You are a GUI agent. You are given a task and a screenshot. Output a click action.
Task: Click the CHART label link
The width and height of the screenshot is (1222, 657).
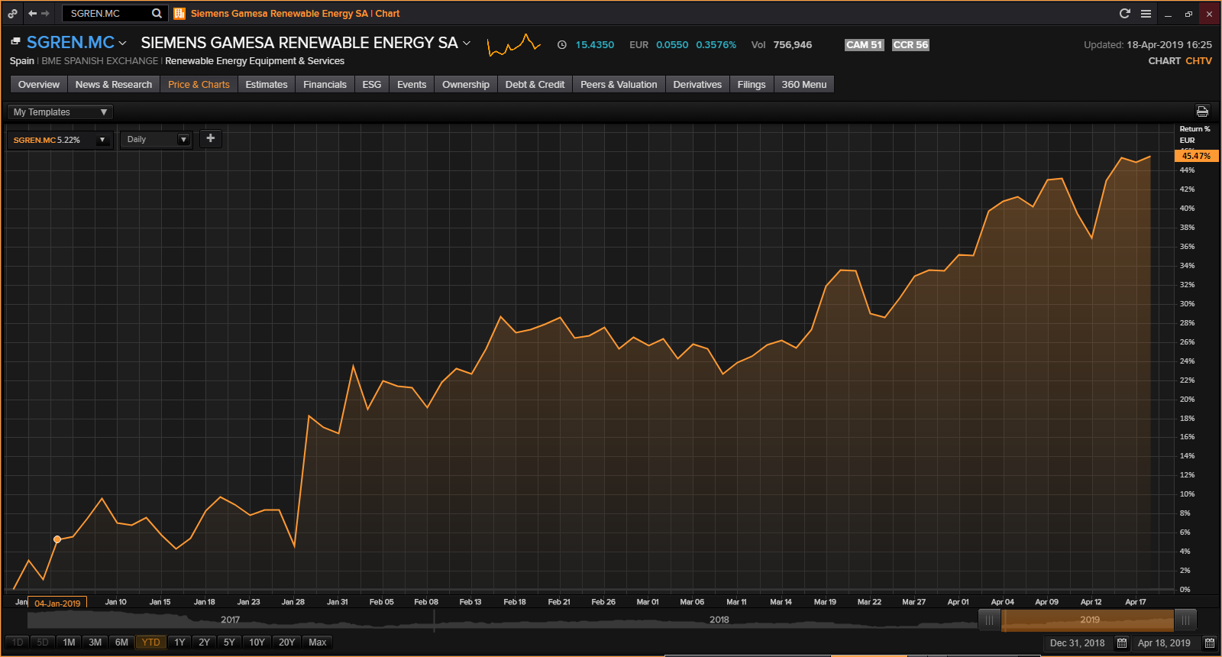coord(1164,61)
